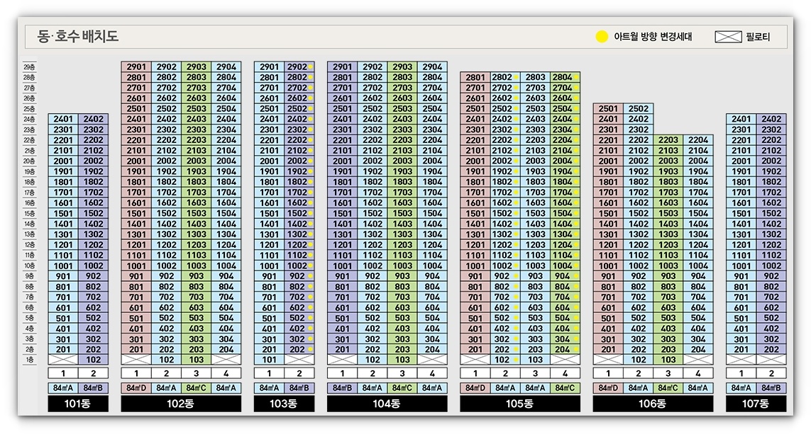Click the piloti box under 201 in 106동
The height and width of the screenshot is (434, 811).
pos(608,360)
